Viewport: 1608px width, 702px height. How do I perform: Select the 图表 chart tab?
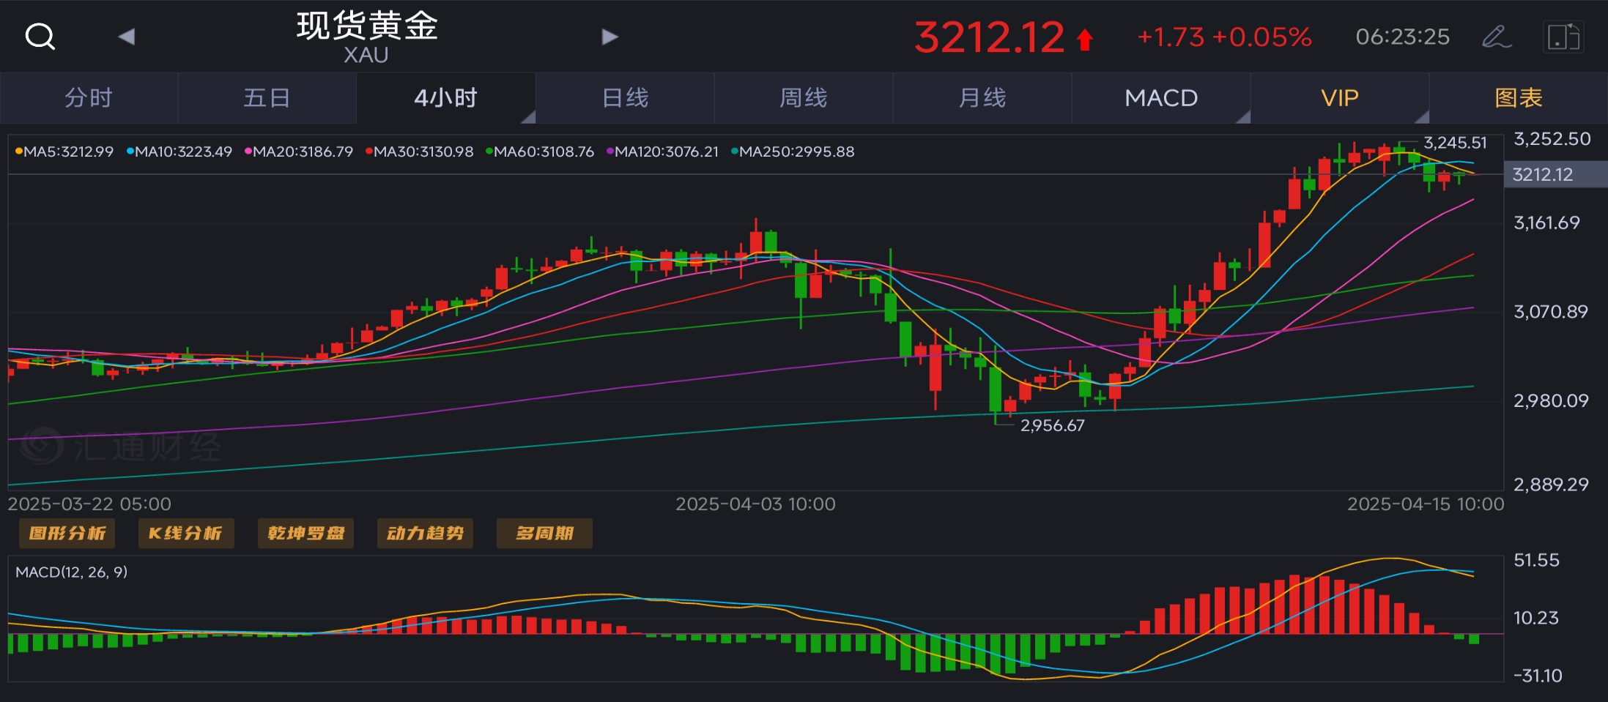[1519, 97]
